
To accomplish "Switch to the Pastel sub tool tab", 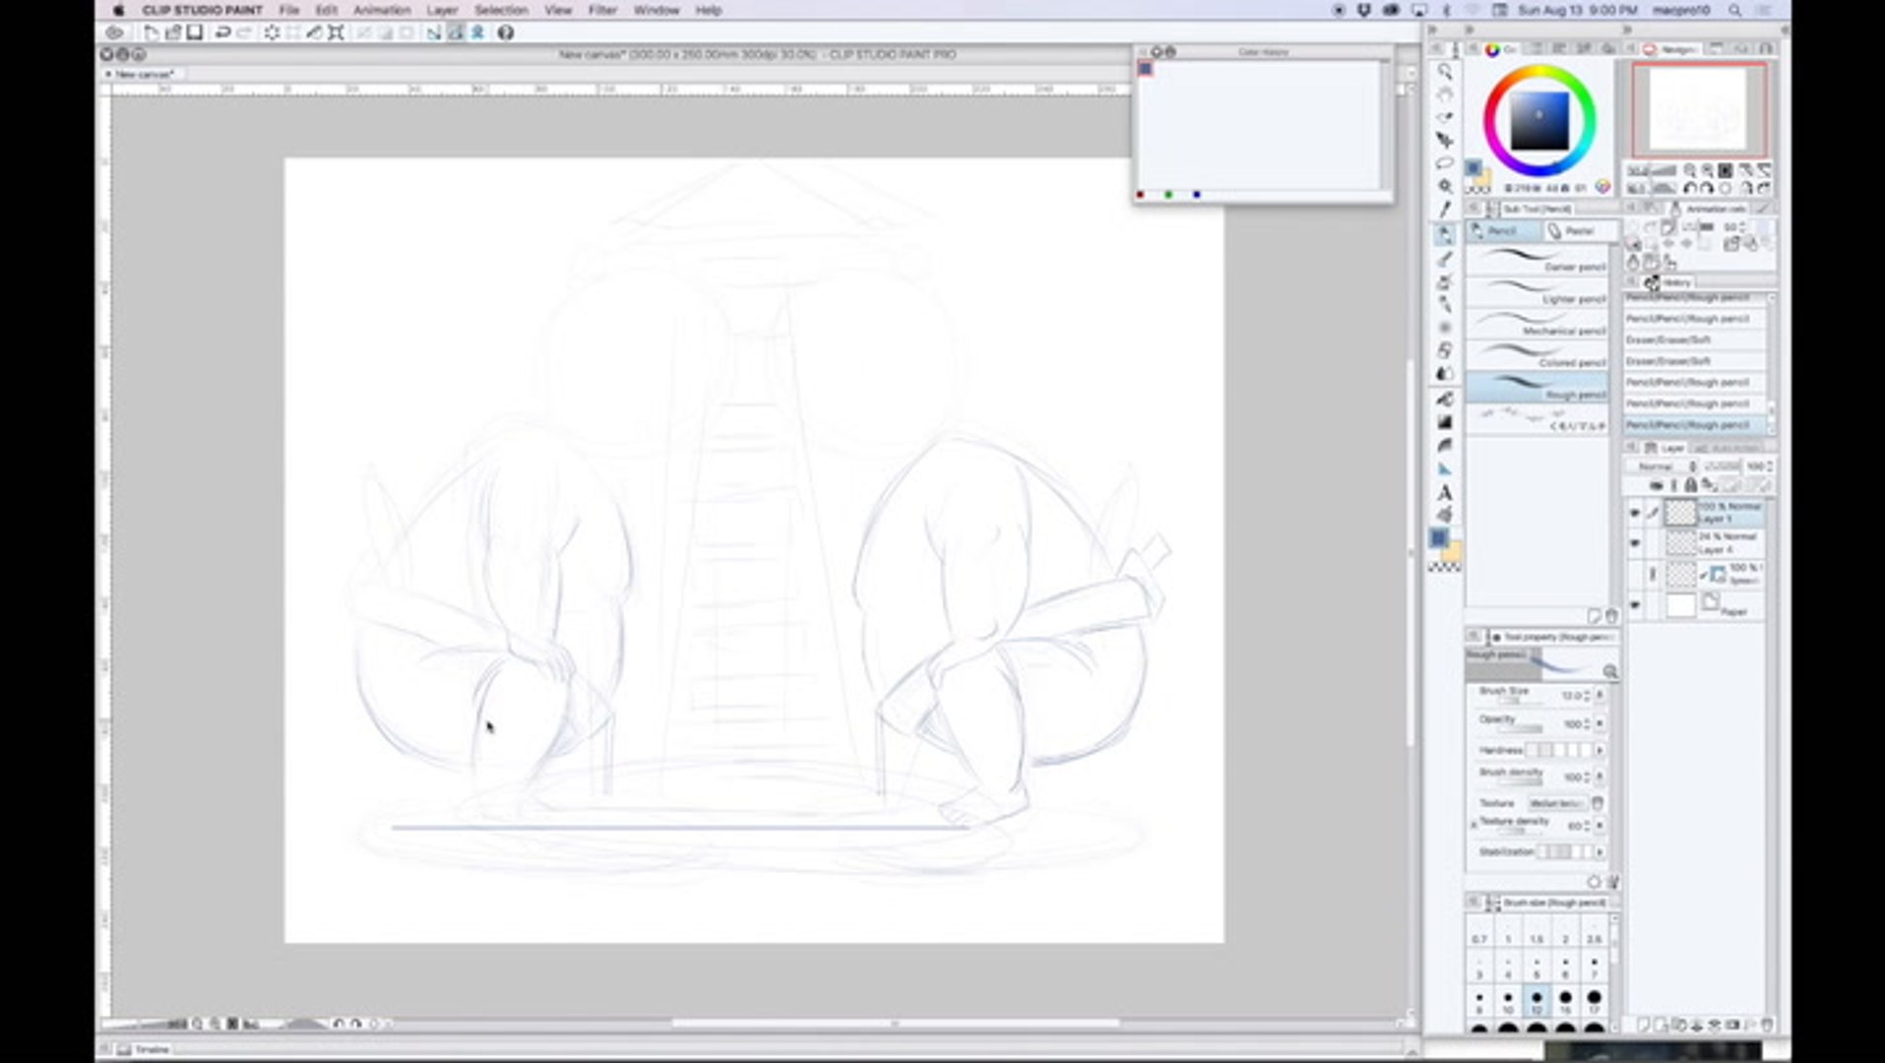I will (1578, 231).
